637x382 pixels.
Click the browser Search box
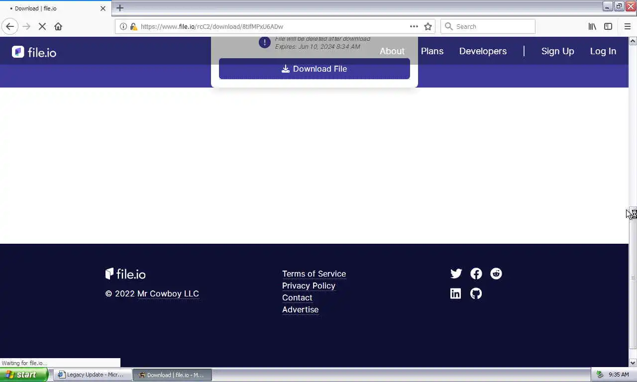click(488, 26)
